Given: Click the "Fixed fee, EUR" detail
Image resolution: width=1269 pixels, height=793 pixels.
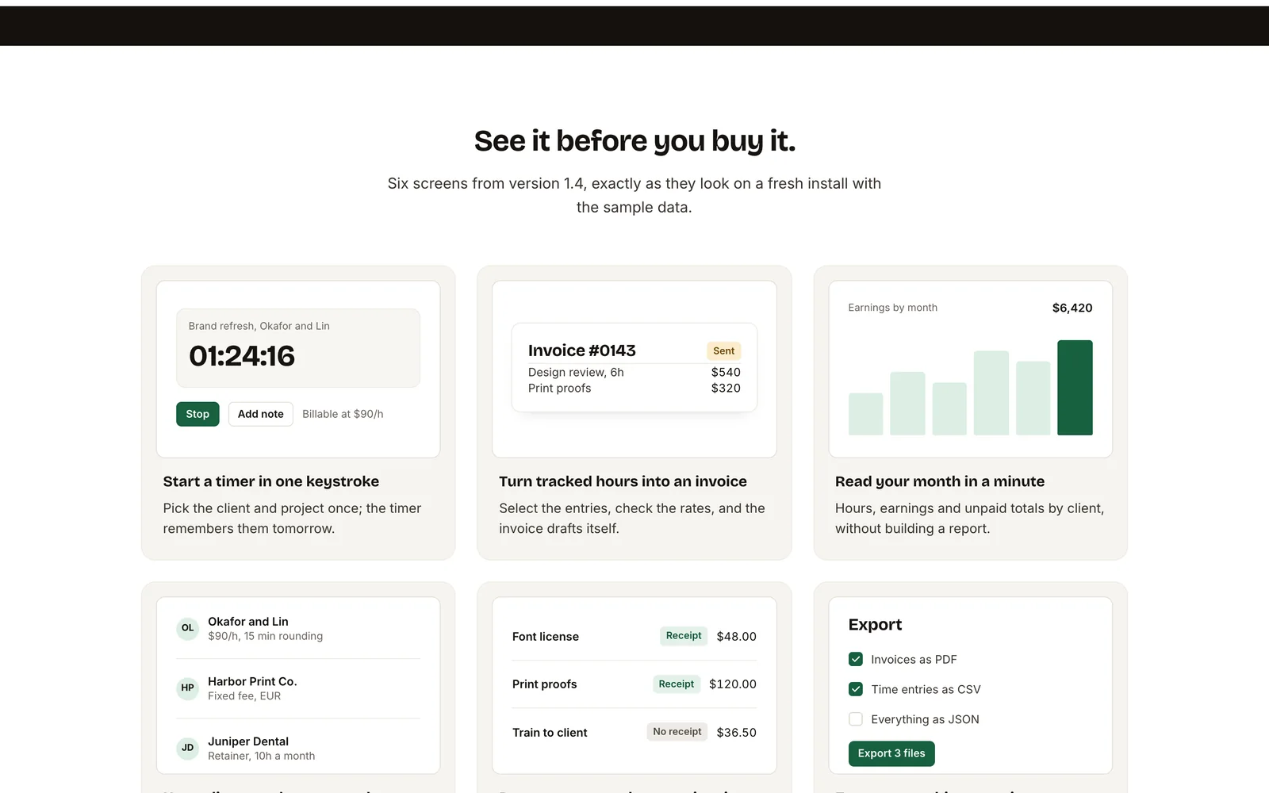Looking at the screenshot, I should click(x=244, y=696).
